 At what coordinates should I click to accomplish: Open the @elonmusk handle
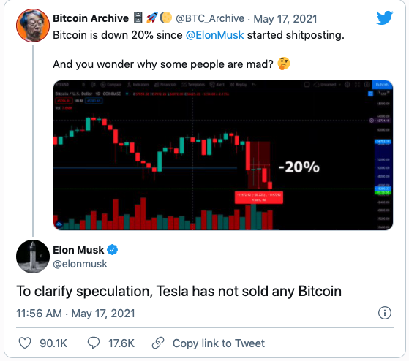click(80, 264)
